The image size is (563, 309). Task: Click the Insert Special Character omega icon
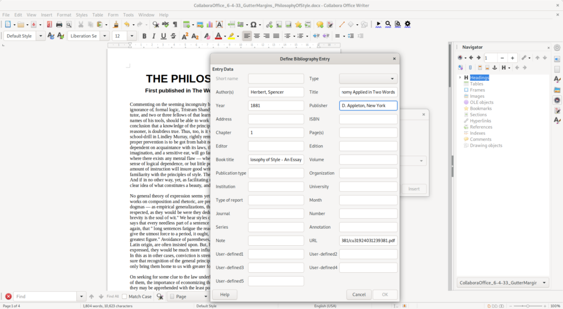pyautogui.click(x=253, y=24)
